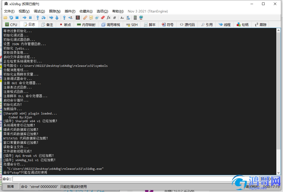
Task: Open the 跟踪 trace tab
Action: 261,25
